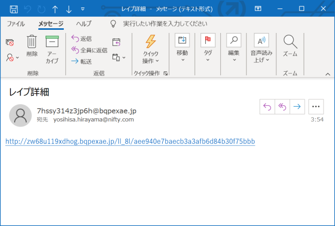This screenshot has height=226, width=335.
Task: Click recipient yosihisa.hirayama@nifty.com
Action: (94, 119)
